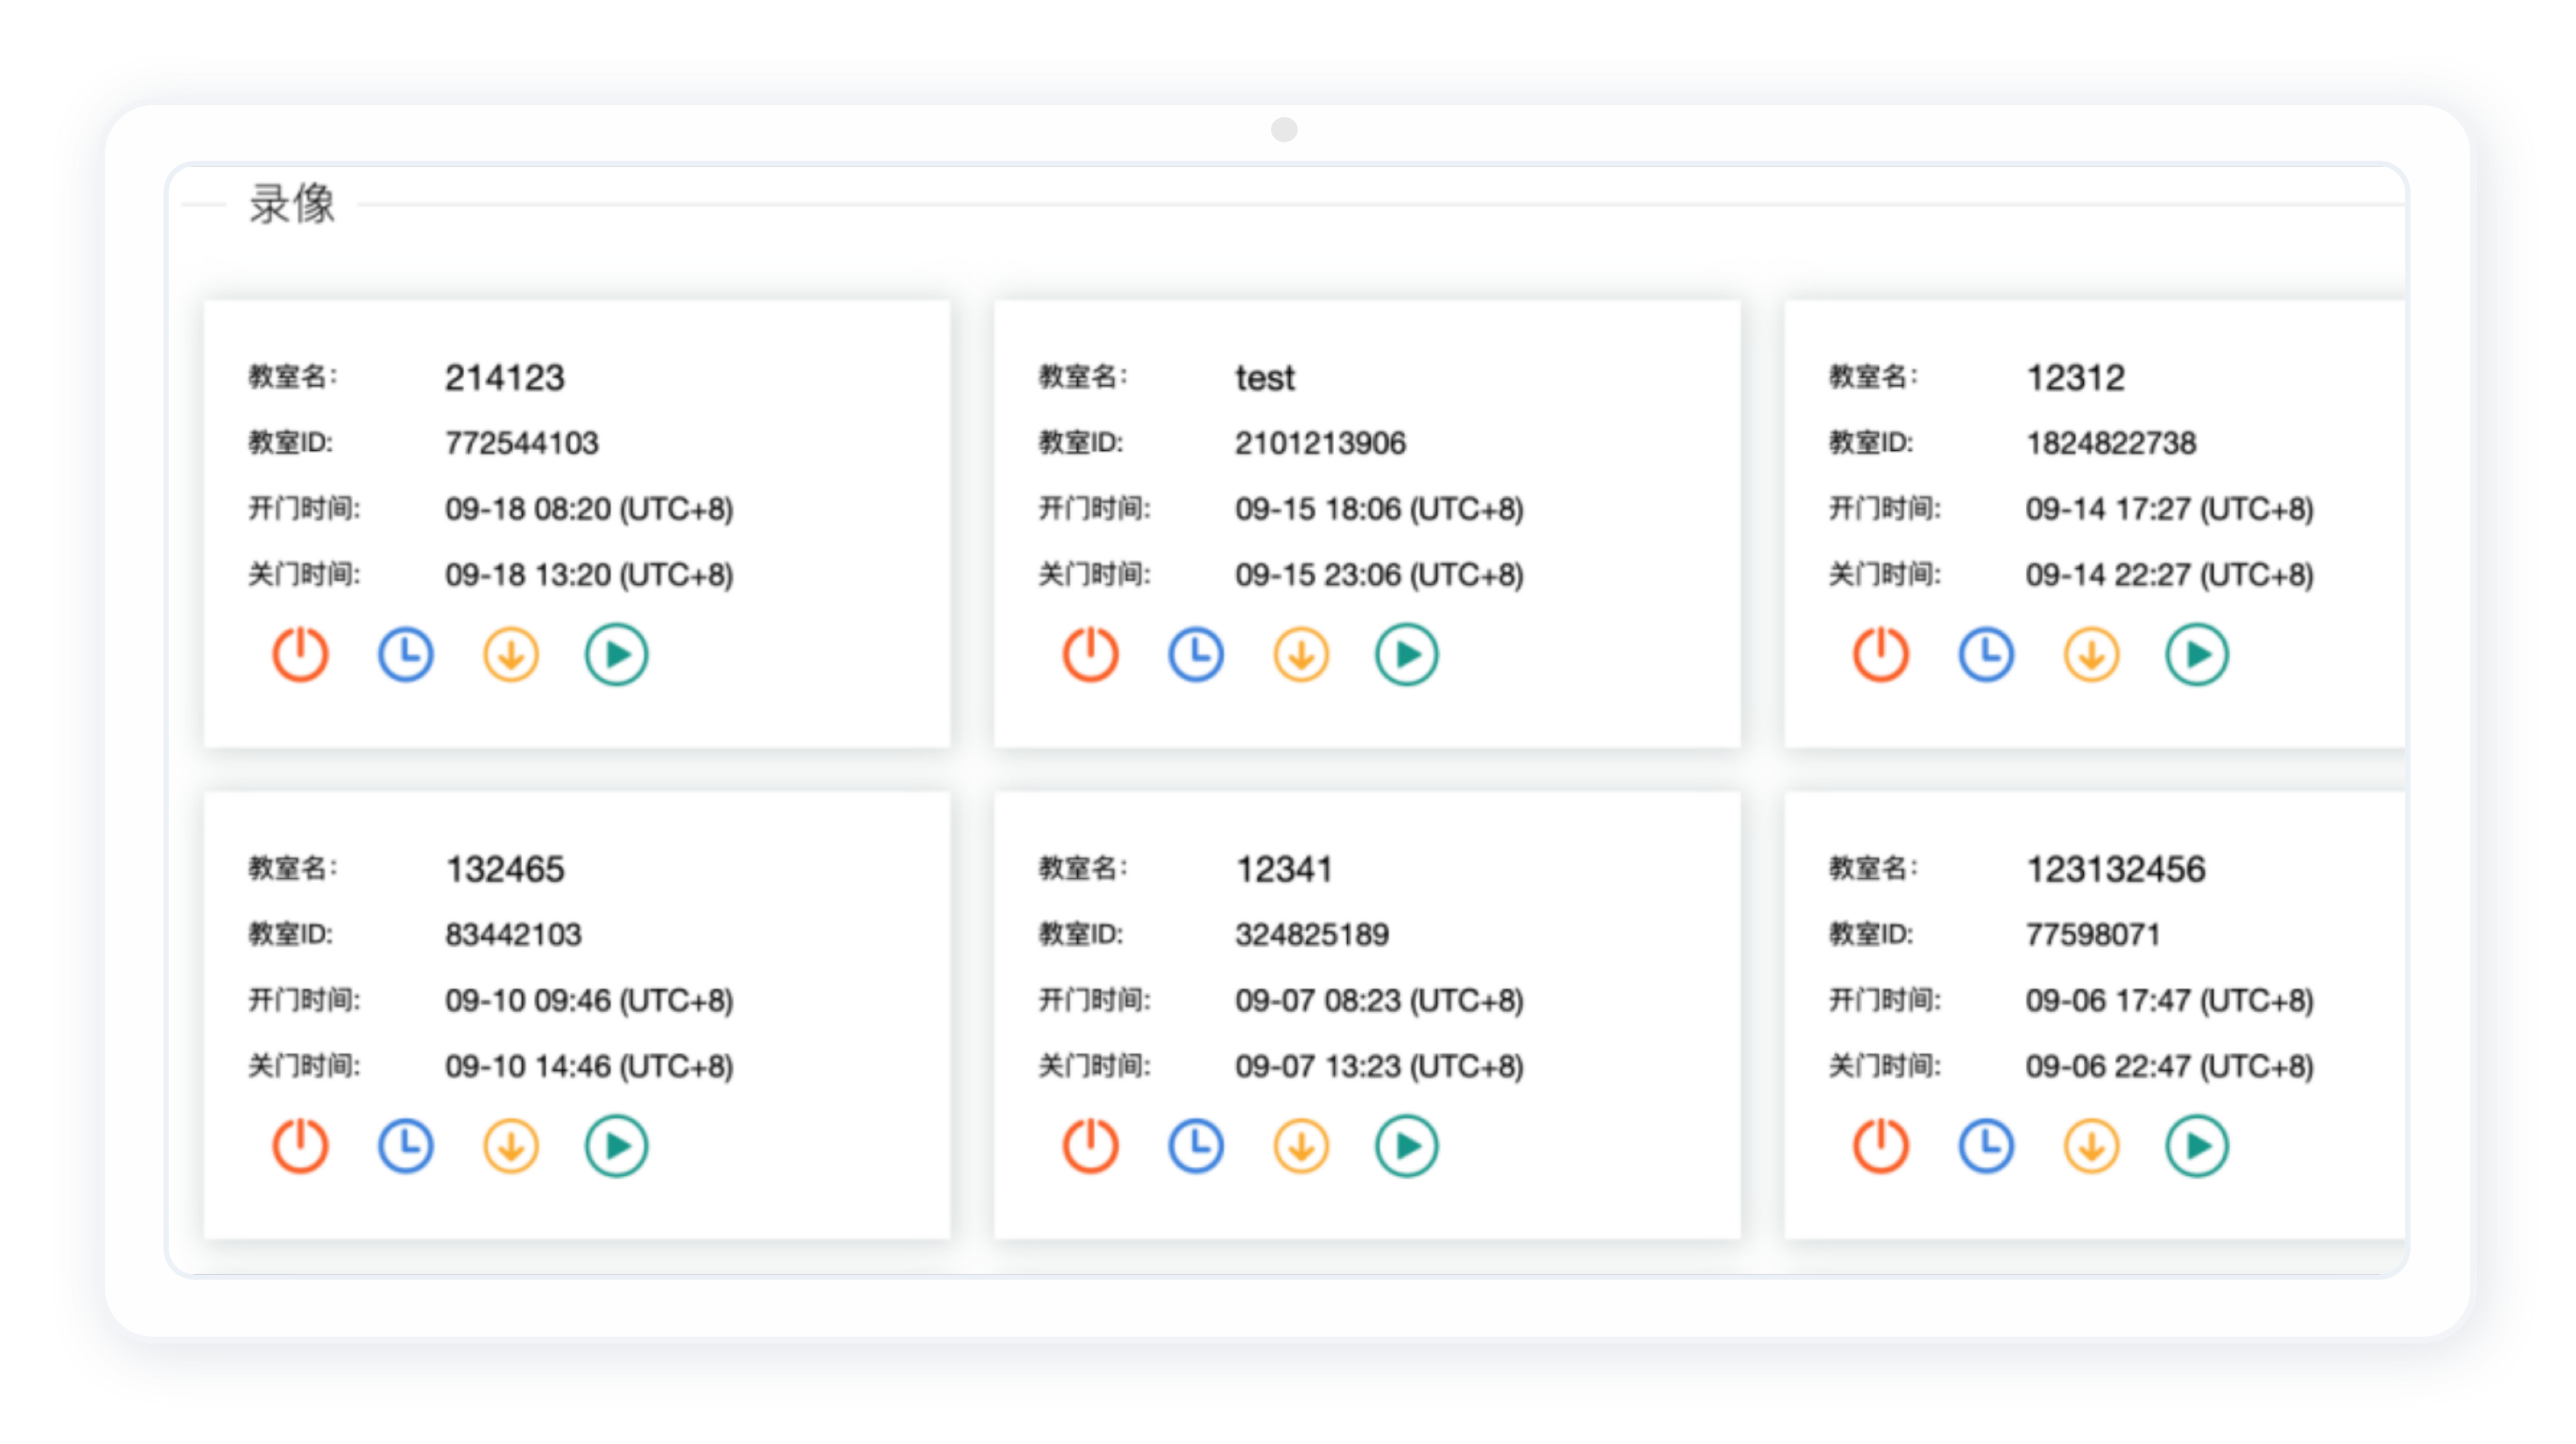2576x1444 pixels.
Task: Play the recording of classroom test
Action: click(x=1406, y=654)
